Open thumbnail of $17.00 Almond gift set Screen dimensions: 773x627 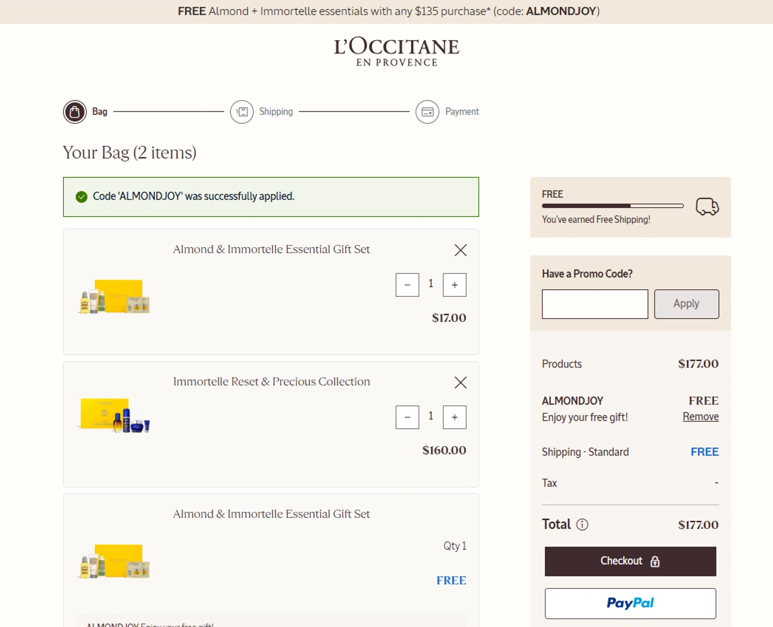click(114, 296)
